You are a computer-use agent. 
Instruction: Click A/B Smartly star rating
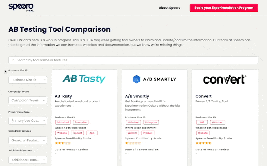133,143
